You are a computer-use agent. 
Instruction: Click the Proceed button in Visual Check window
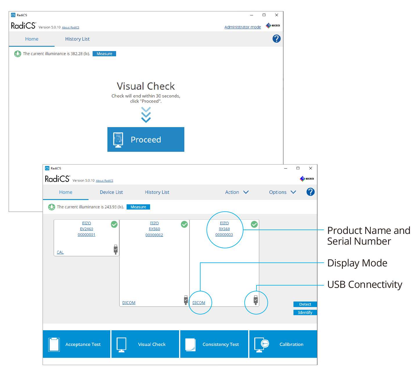coord(146,139)
